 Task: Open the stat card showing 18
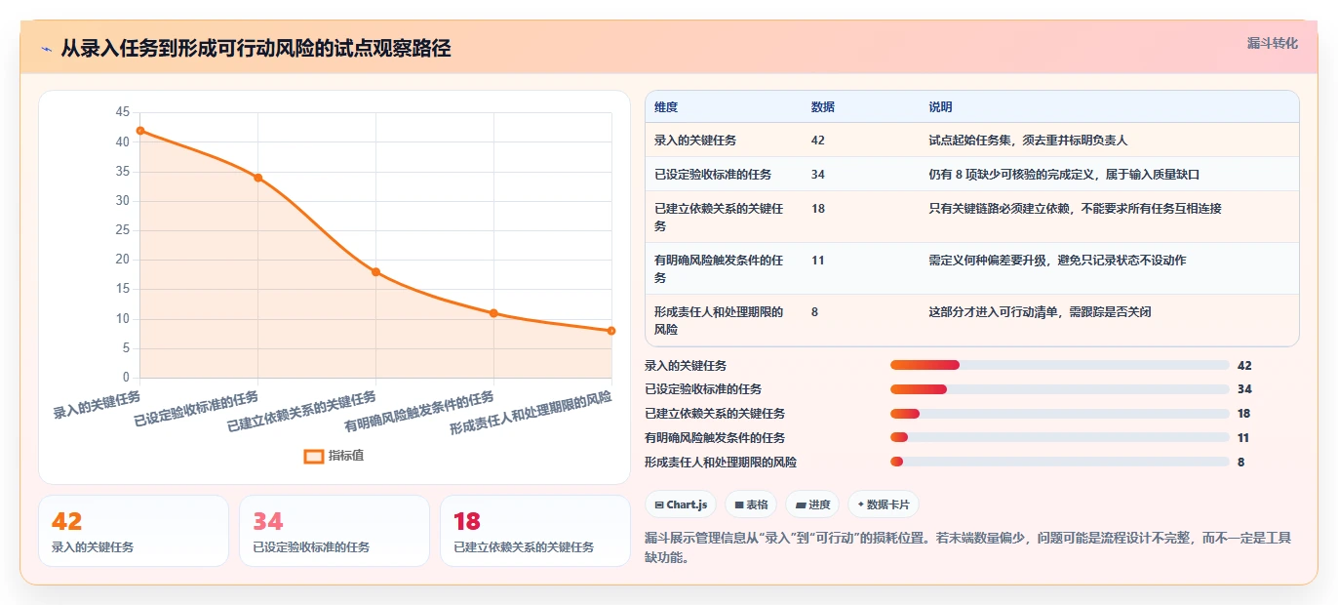pos(535,531)
